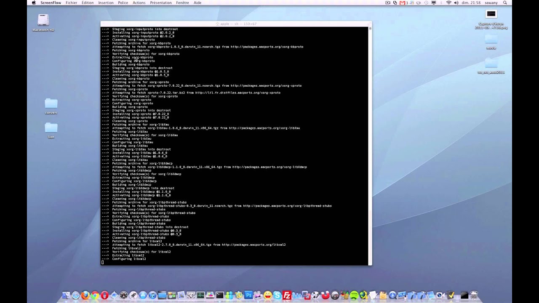
Task: Open Google Chrome from the Dock
Action: click(x=94, y=295)
